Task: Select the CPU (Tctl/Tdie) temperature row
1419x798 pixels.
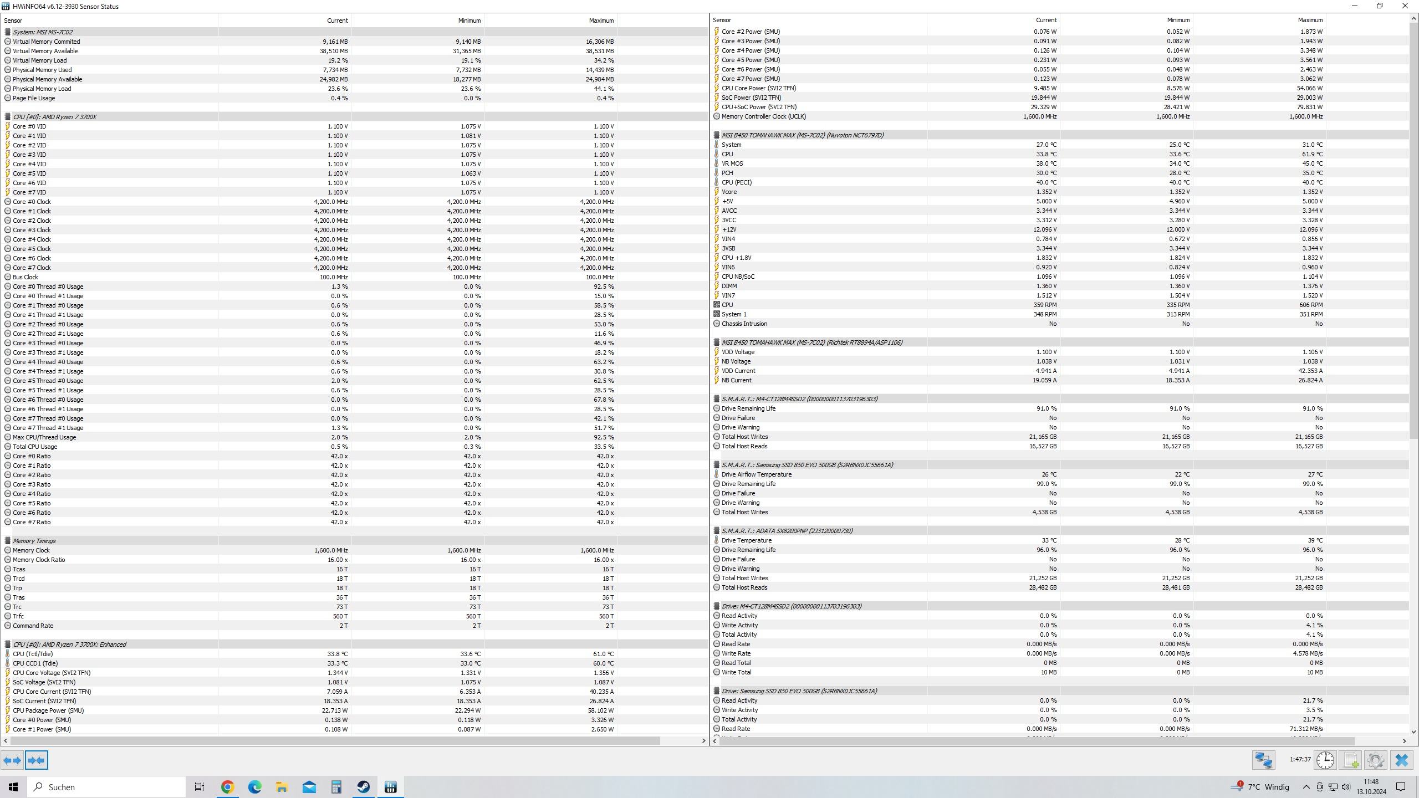Action: [355, 654]
